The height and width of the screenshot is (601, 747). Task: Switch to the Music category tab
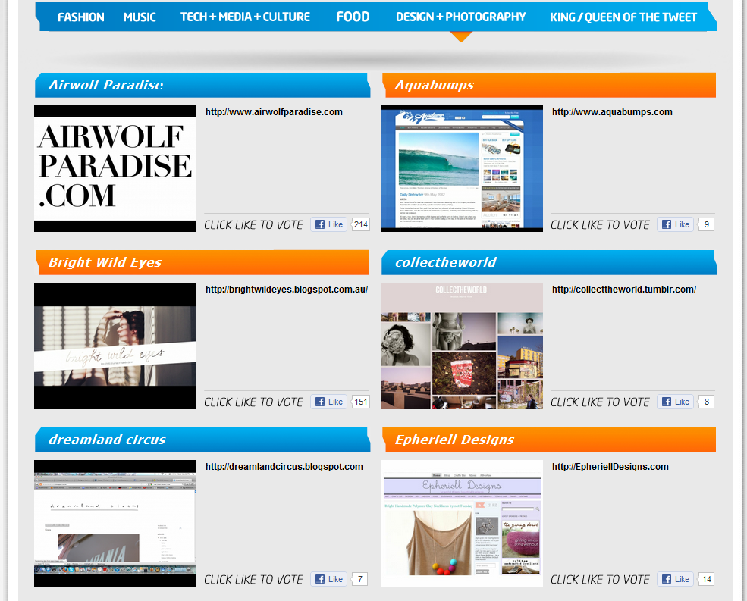tap(140, 17)
